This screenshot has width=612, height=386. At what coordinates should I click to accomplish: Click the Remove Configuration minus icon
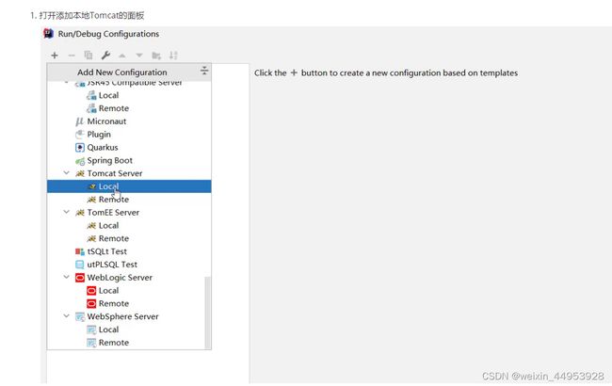[x=72, y=56]
